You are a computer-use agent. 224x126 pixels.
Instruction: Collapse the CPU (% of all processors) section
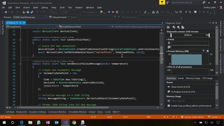coord(167,67)
